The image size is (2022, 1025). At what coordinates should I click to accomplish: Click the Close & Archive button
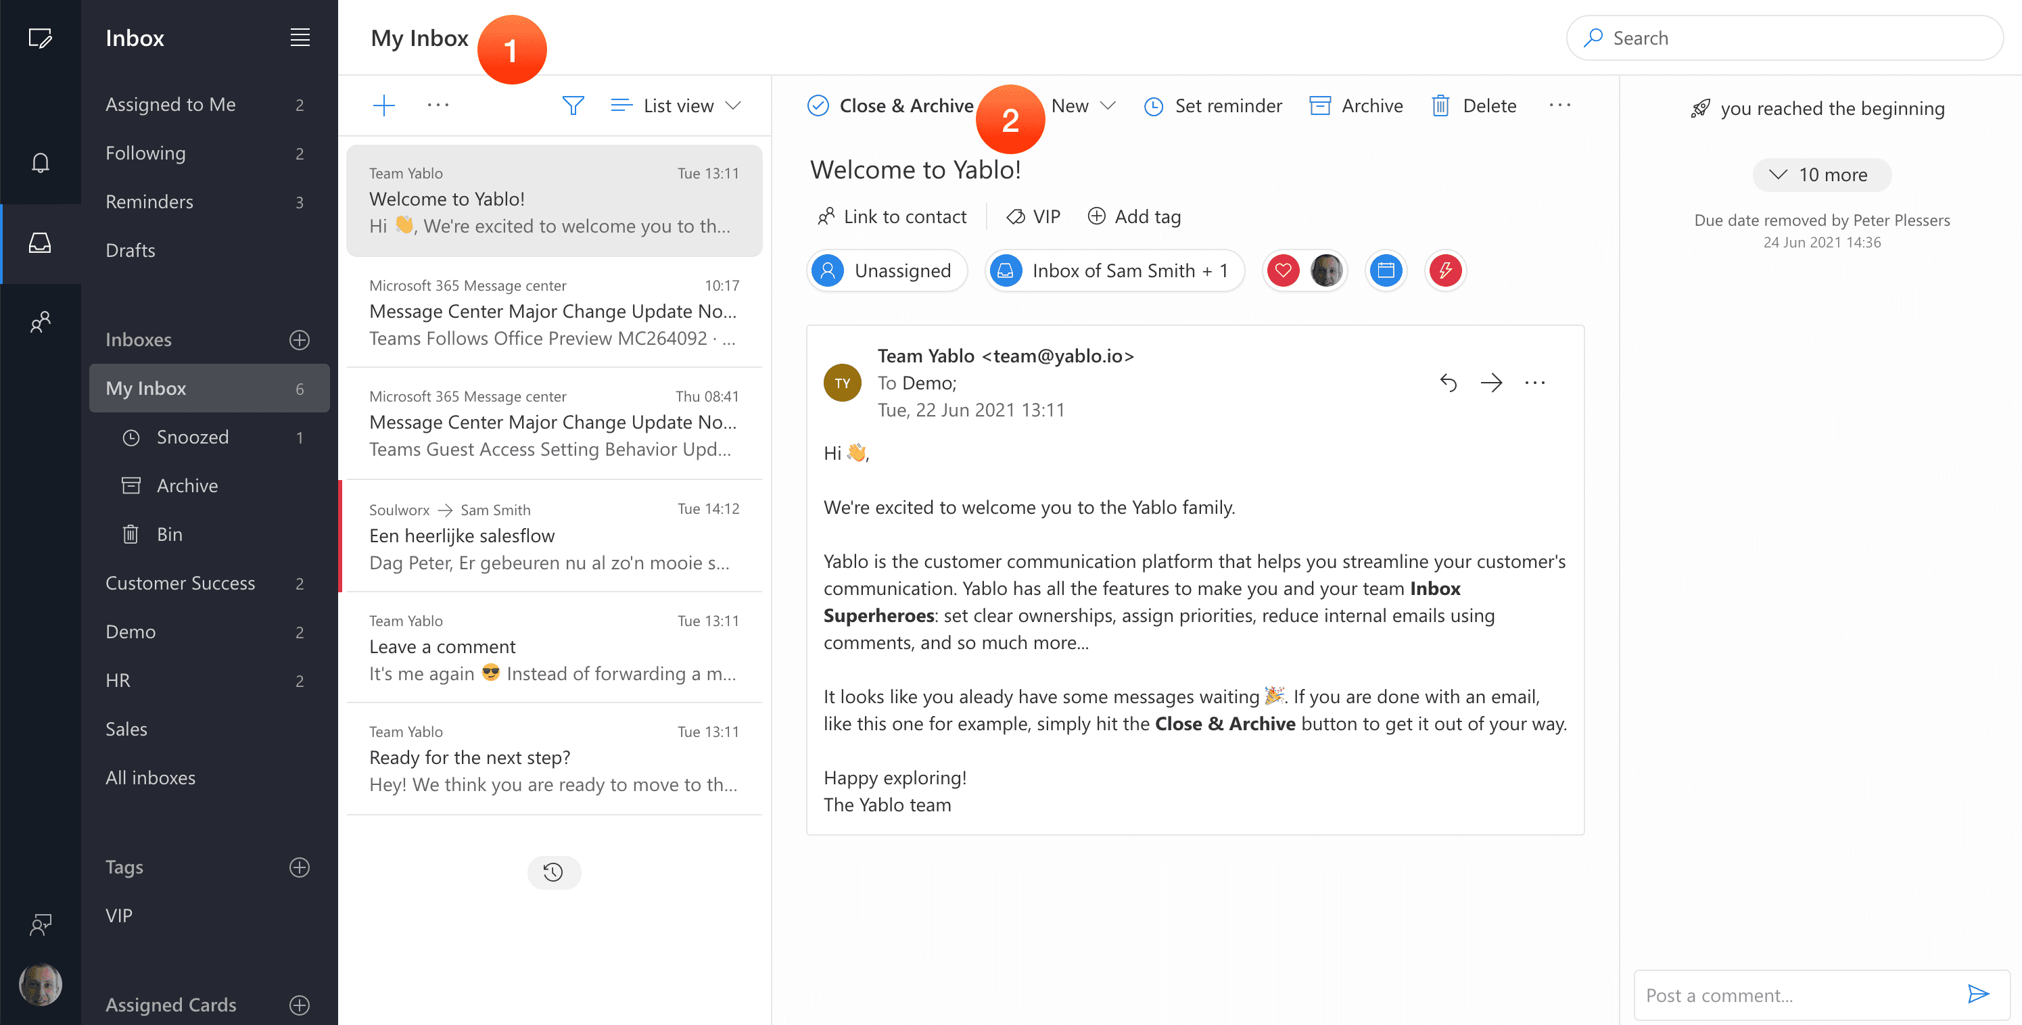tap(890, 105)
